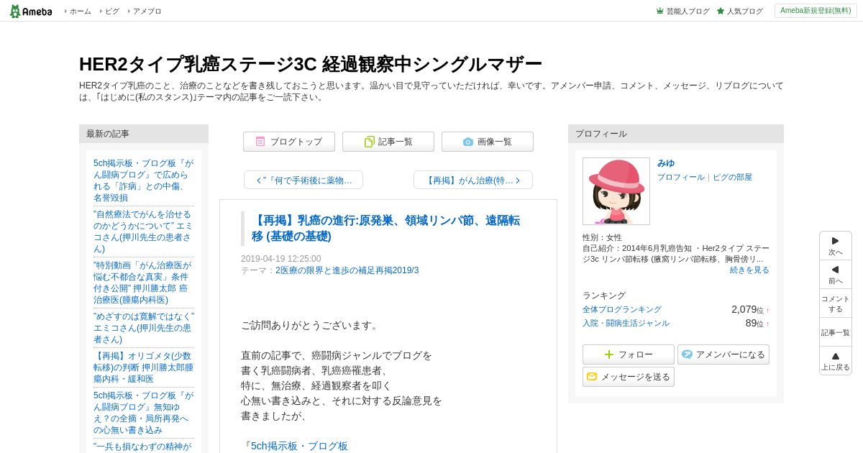Open ピグの部屋 link

coord(732,177)
